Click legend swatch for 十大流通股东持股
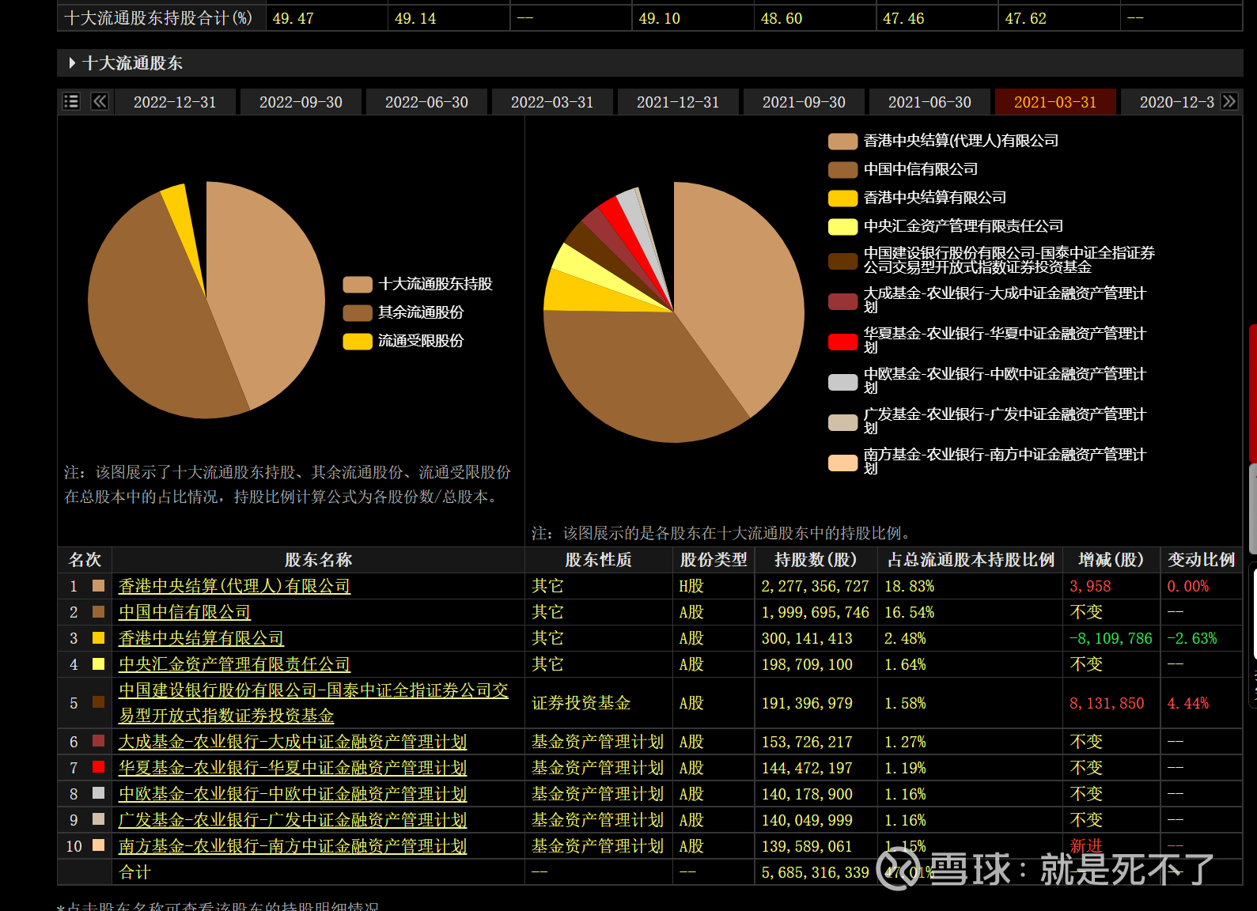The width and height of the screenshot is (1257, 911). pyautogui.click(x=358, y=285)
